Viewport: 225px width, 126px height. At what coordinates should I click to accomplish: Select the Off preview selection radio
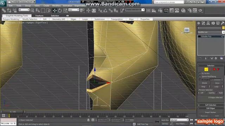pyautogui.click(x=199, y=93)
